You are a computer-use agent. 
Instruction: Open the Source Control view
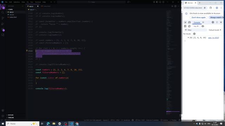(3, 18)
